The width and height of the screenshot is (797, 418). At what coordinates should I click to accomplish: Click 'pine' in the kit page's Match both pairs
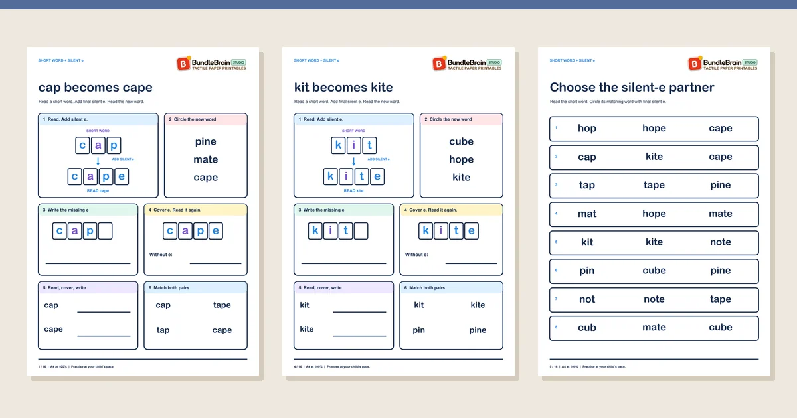click(x=478, y=330)
